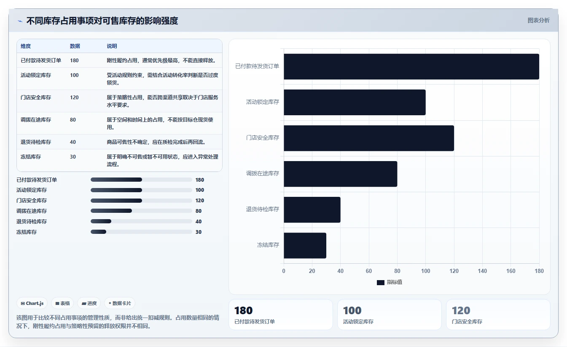Select the 已付款待发货订单 table row name
567x347 pixels.
(x=41, y=60)
